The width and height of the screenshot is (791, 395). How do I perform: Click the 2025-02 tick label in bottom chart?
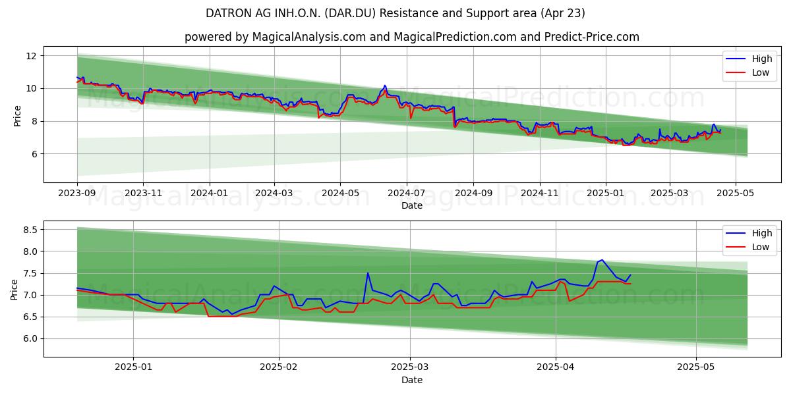tap(279, 367)
